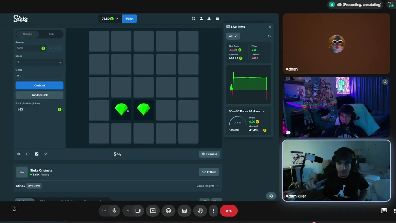Viewport: 396px width, 223px height.
Task: Turn off the camera in meeting bar
Action: coord(138,211)
